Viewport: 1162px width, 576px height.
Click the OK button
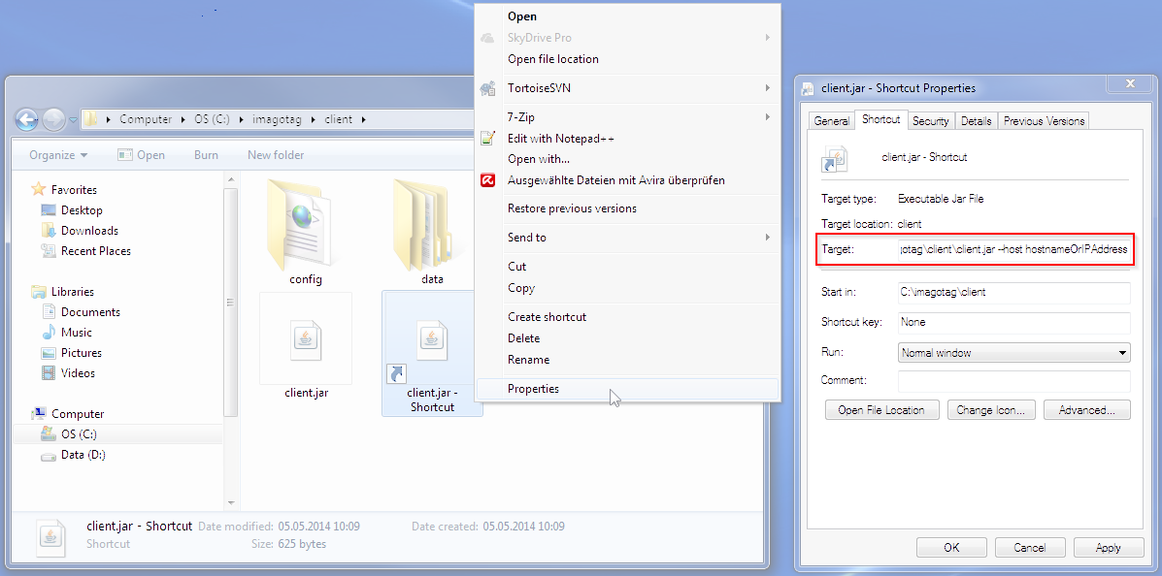click(951, 548)
